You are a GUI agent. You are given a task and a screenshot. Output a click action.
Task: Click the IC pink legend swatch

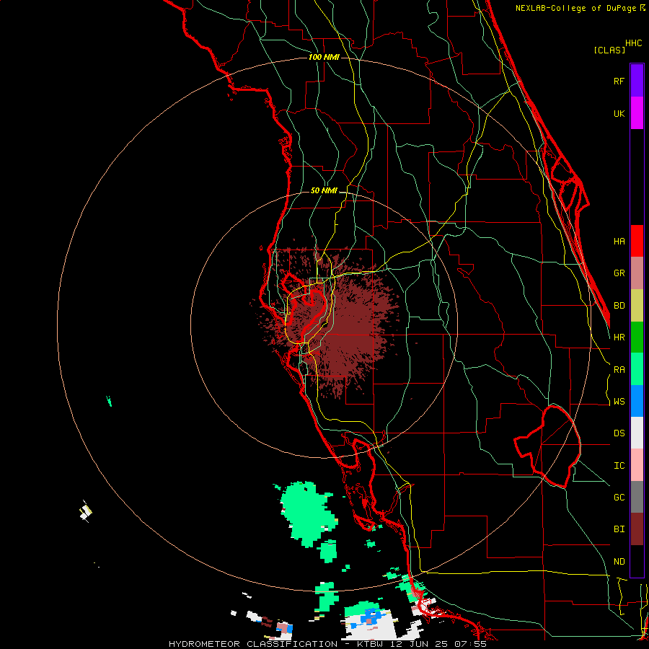pyautogui.click(x=637, y=465)
